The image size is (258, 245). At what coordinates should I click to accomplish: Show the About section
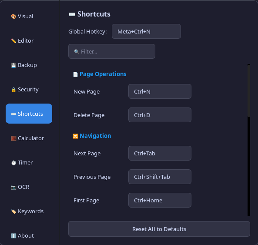tap(29, 235)
